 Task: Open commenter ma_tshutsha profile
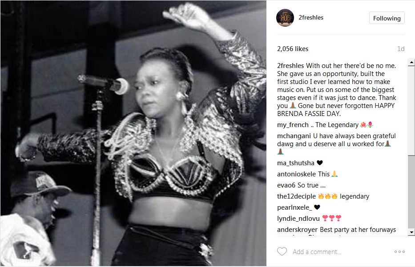pyautogui.click(x=296, y=163)
